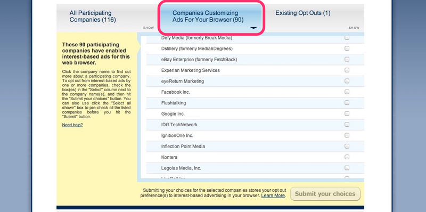Switch to Existing Opt Outs tab
Screen dimensions: 426x212
coord(303,13)
